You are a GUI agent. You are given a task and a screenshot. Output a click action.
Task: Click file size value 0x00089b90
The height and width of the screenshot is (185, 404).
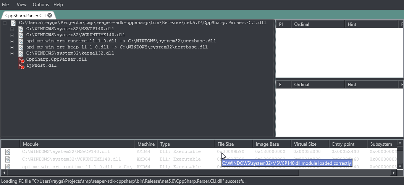click(x=231, y=151)
